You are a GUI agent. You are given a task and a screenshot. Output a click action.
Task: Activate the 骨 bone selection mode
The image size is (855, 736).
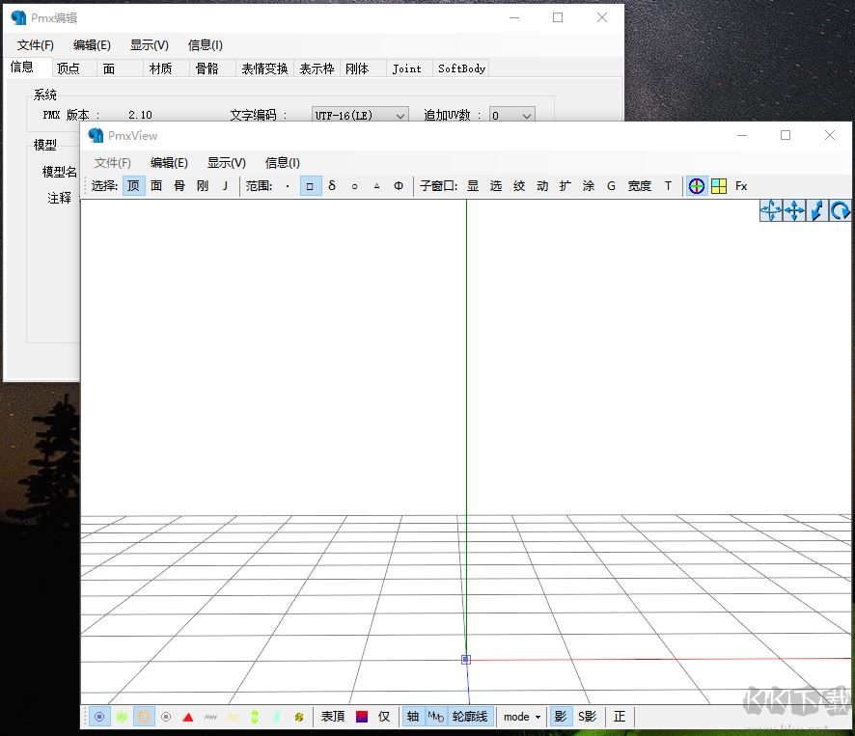point(179,185)
